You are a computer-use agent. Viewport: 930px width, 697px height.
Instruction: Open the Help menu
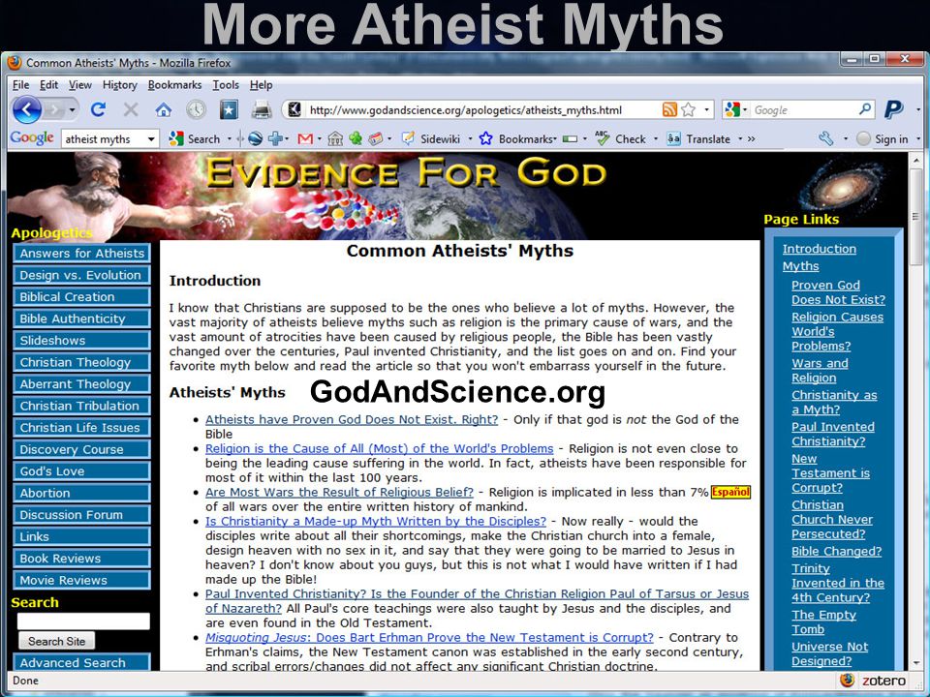click(x=261, y=85)
